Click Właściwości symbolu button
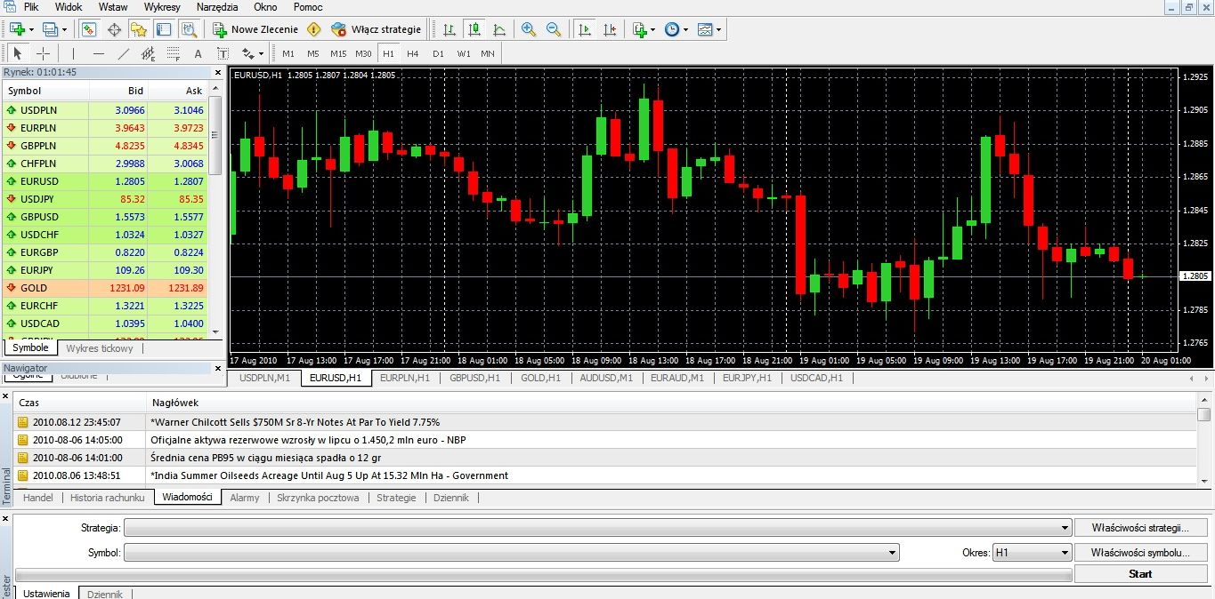This screenshot has width=1215, height=599. point(1140,553)
